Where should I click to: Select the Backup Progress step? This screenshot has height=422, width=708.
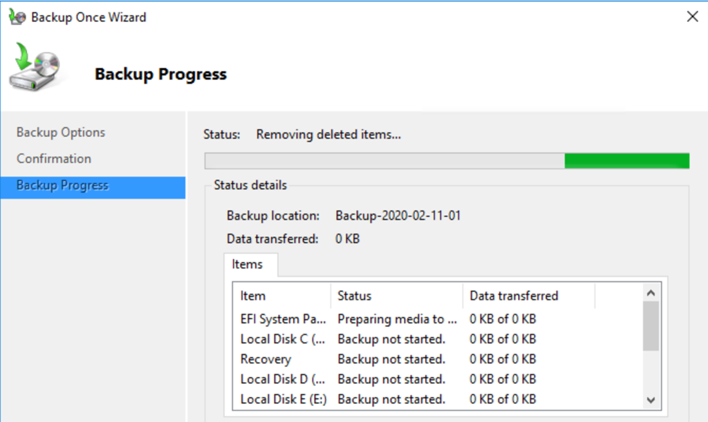[x=62, y=186]
